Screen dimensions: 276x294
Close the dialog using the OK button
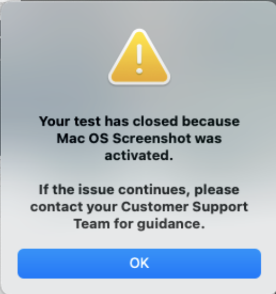click(x=139, y=263)
